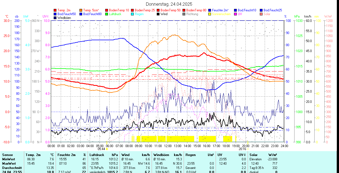Click the green Luftdruck legend square

(107, 14)
